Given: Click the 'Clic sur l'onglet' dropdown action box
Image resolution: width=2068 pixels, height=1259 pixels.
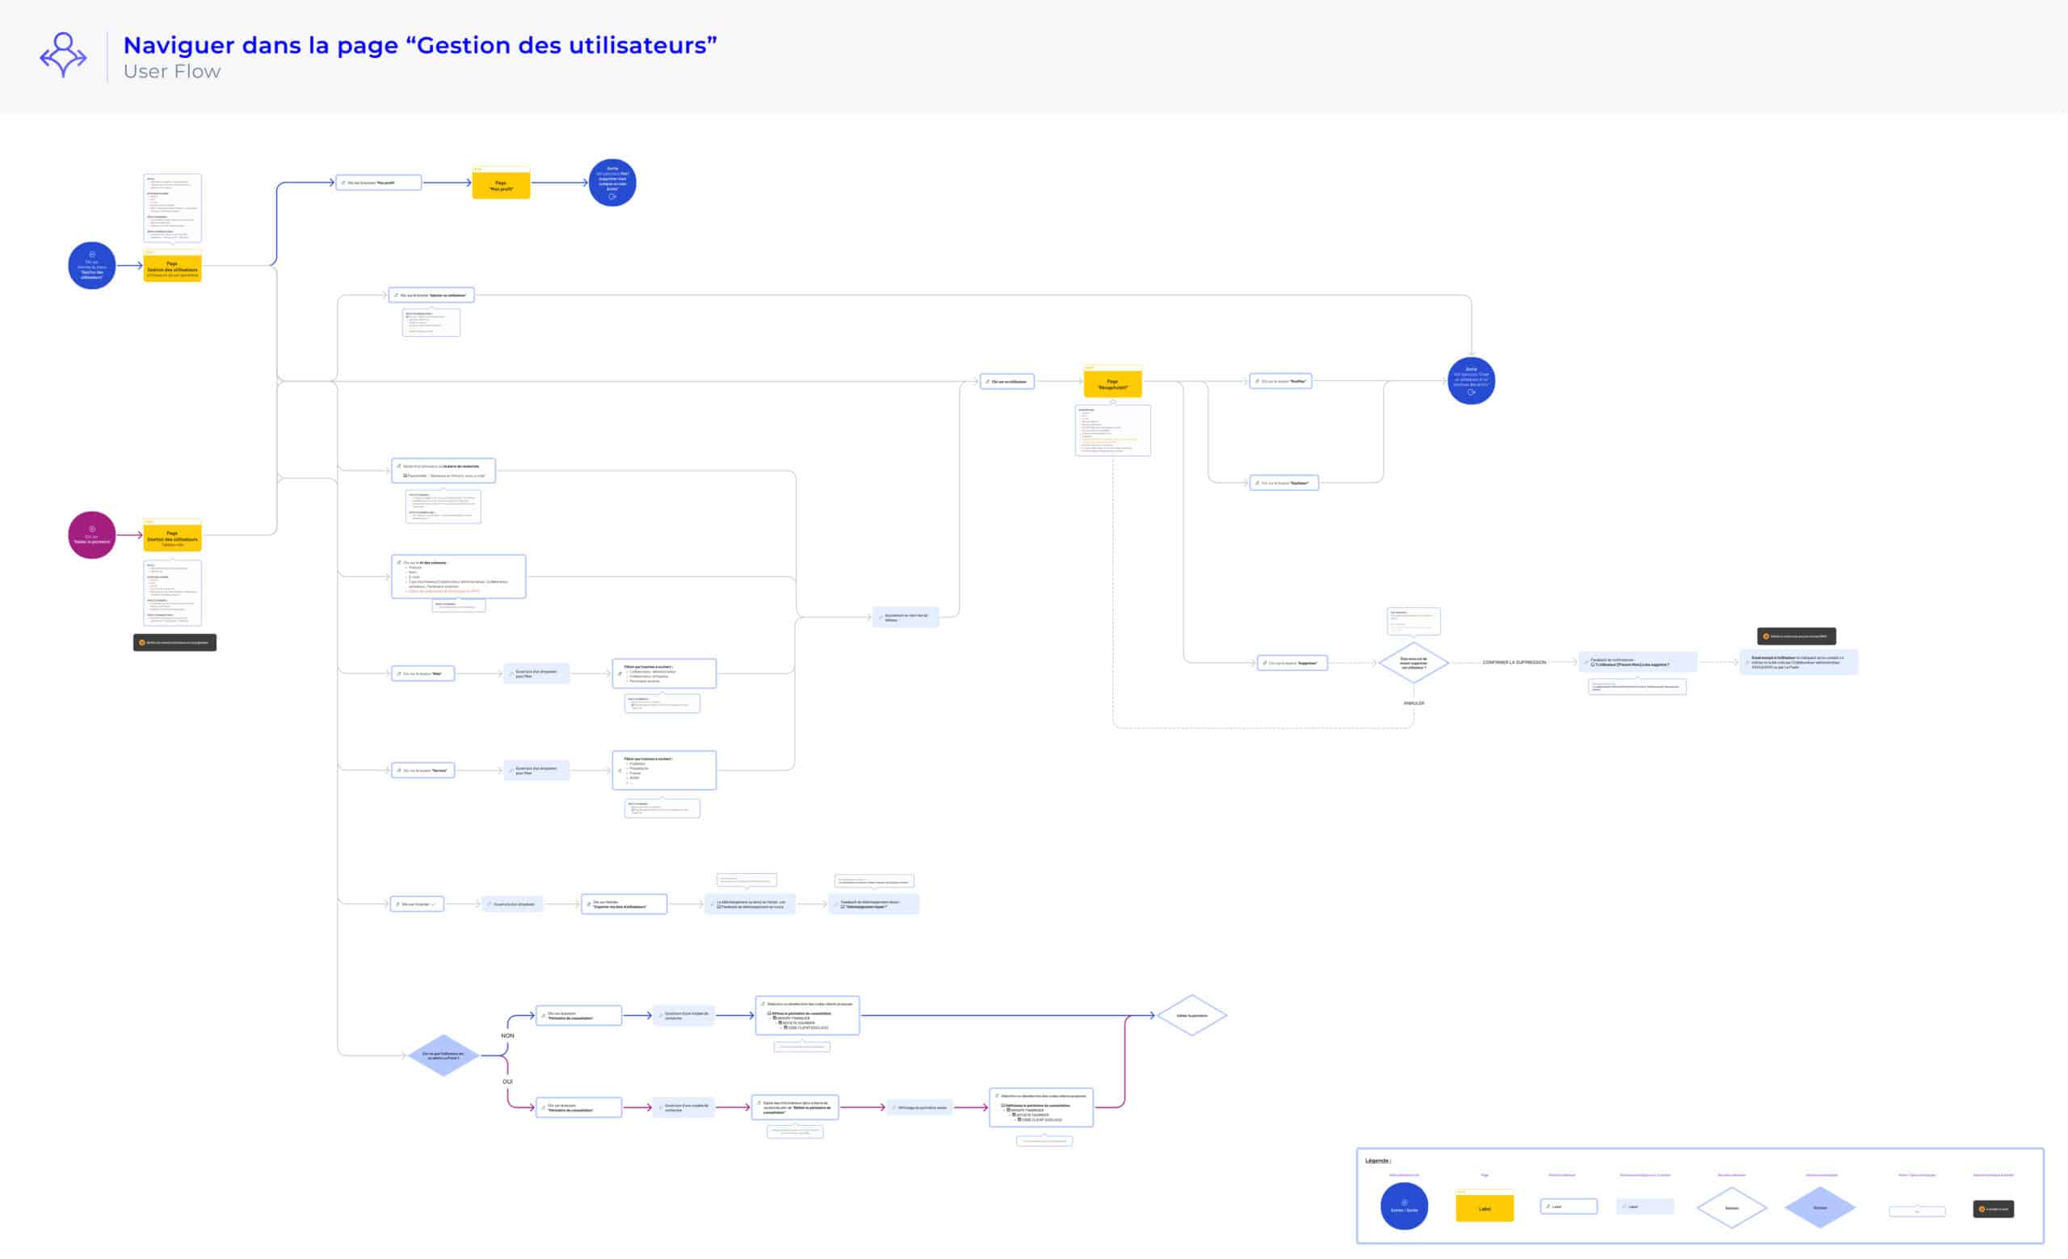Looking at the screenshot, I should click(416, 904).
